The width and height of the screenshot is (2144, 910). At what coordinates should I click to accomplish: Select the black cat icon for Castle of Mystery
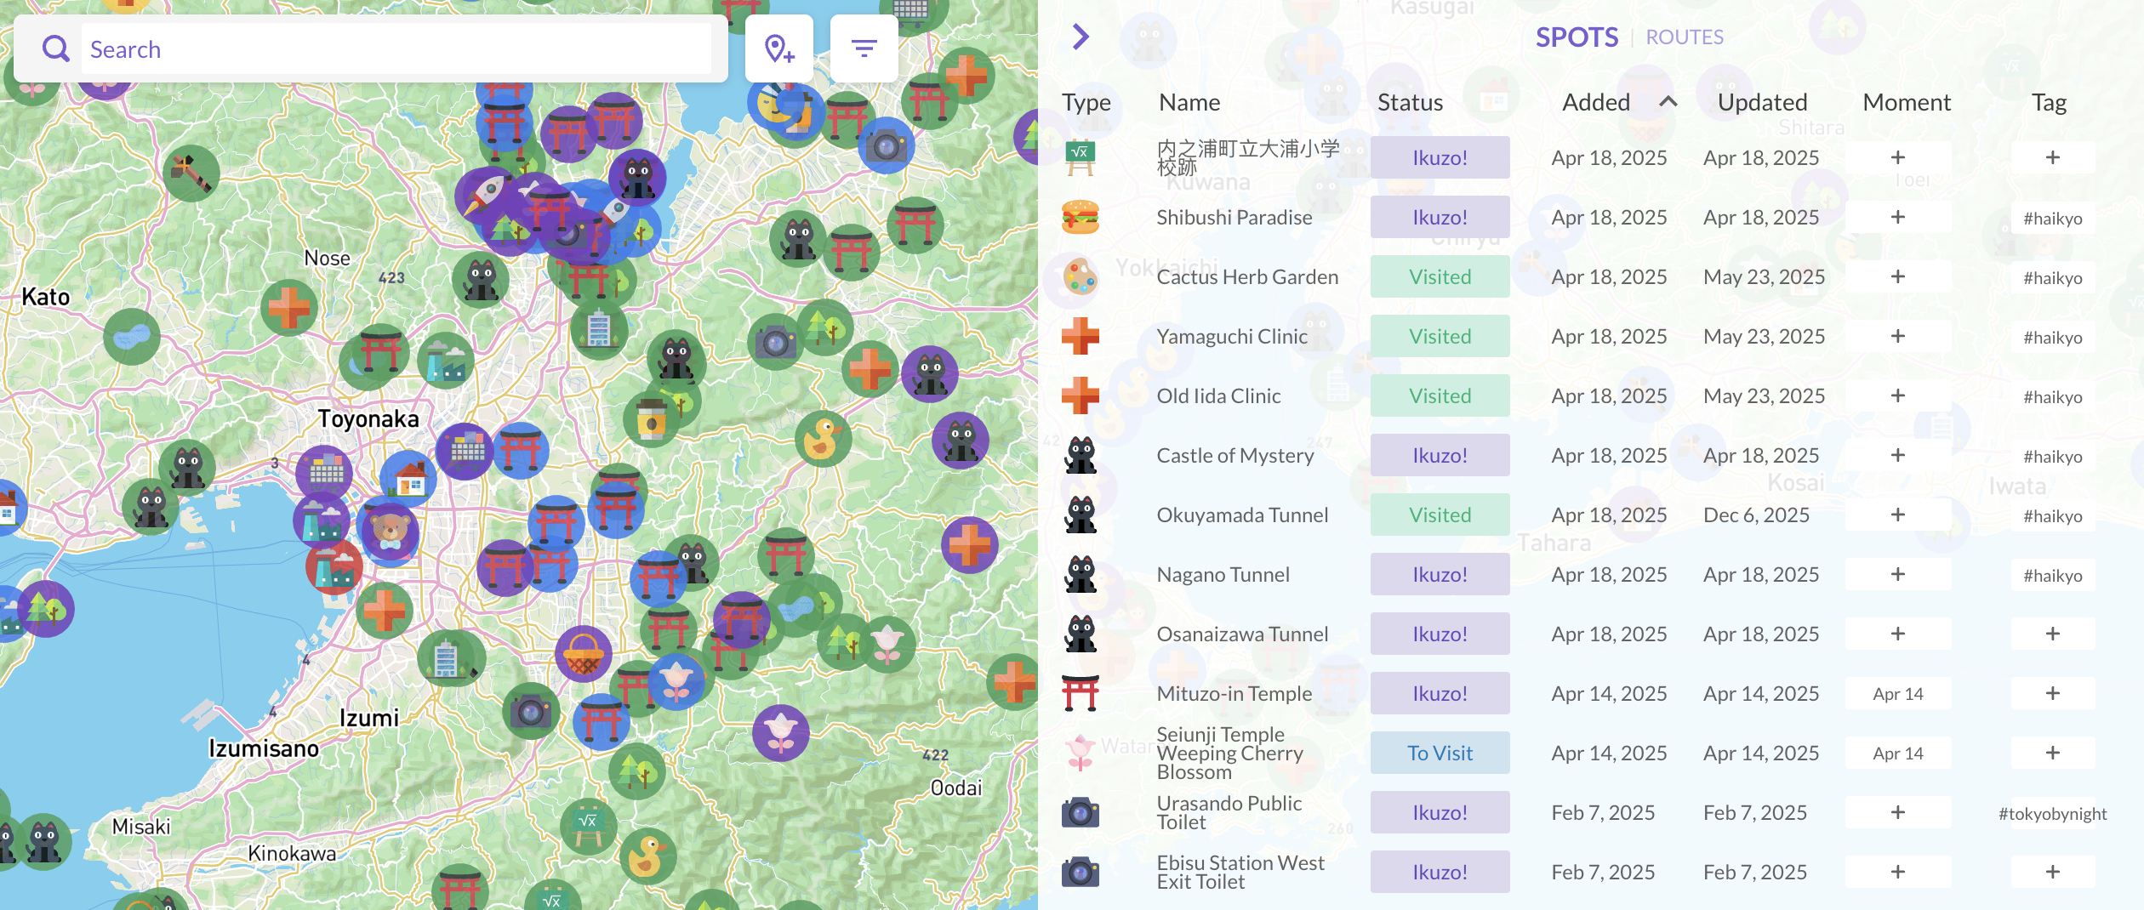[x=1081, y=455]
